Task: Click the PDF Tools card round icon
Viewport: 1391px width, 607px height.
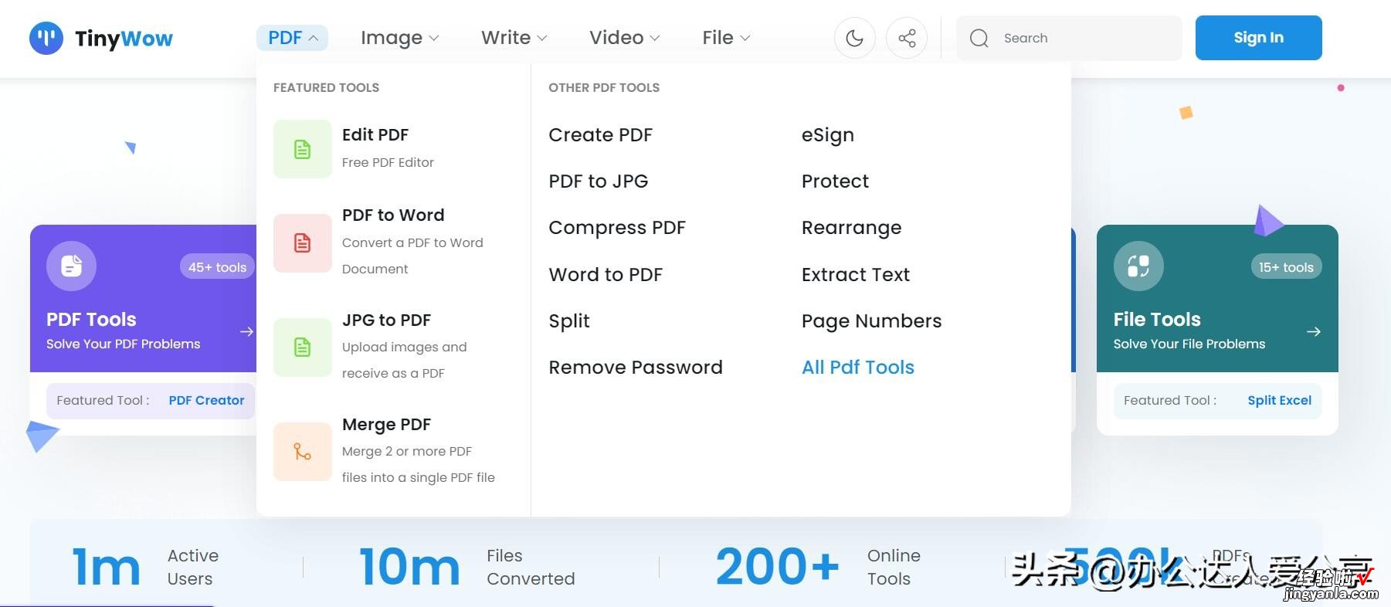Action: [71, 266]
